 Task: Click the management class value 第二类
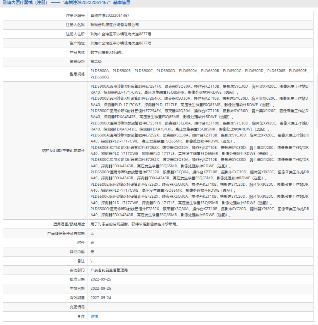point(96,62)
